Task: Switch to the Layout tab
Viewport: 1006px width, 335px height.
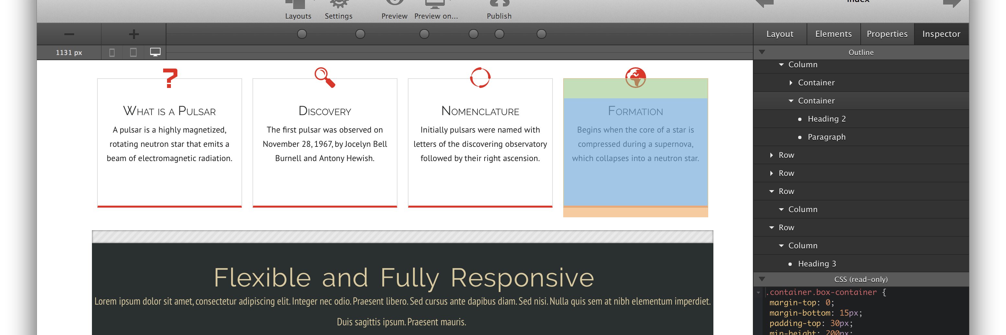Action: (x=779, y=34)
